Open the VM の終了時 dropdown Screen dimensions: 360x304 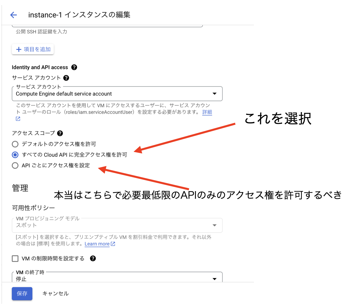coord(214,279)
